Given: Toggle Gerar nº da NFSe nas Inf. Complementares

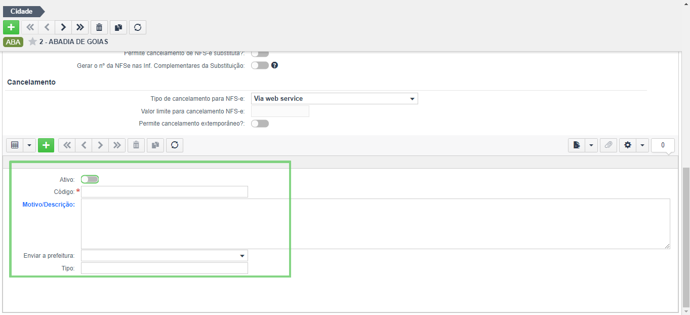Looking at the screenshot, I should pos(260,65).
